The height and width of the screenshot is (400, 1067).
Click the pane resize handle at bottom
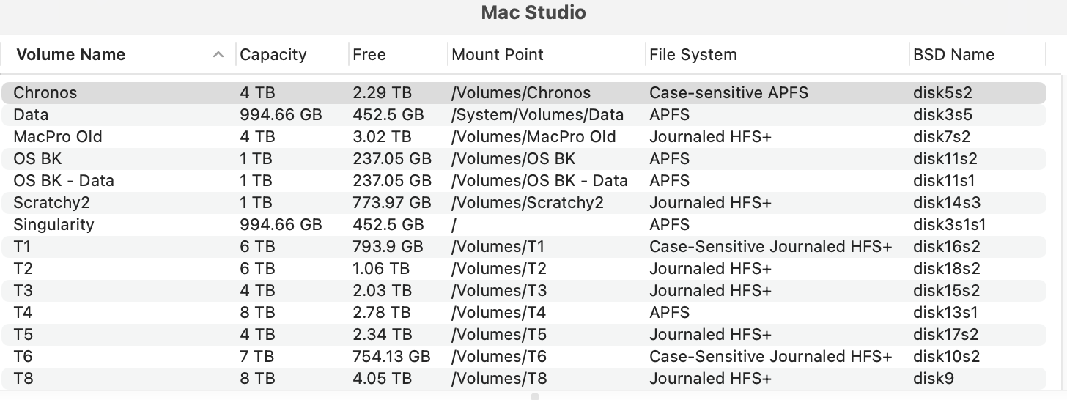[535, 396]
